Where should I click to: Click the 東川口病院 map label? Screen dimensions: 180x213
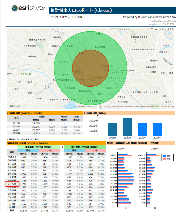123,102
